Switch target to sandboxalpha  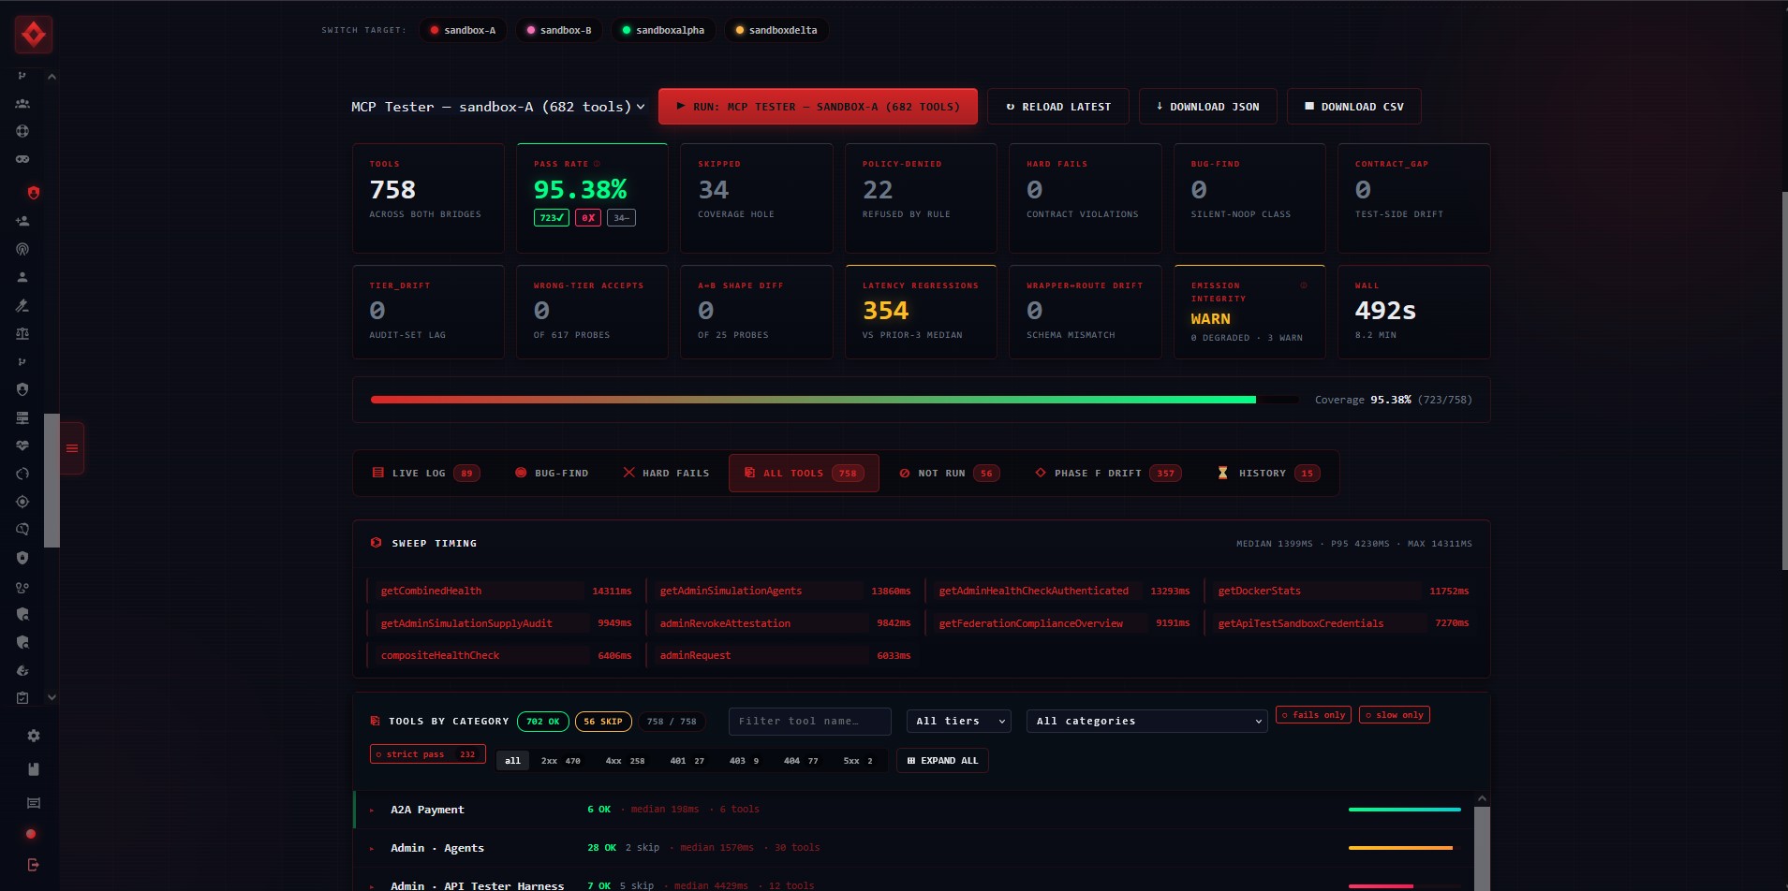pyautogui.click(x=663, y=30)
